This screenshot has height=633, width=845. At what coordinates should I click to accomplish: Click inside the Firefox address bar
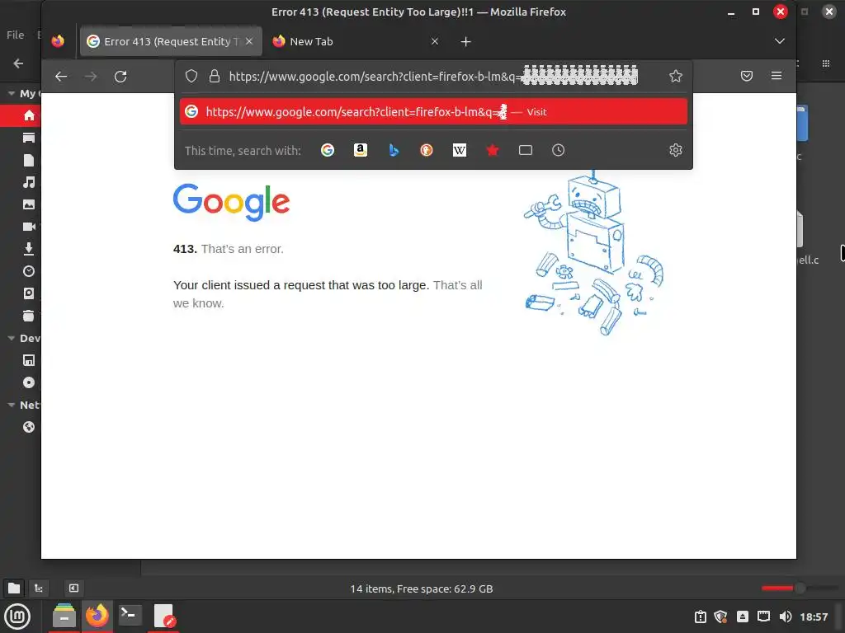[x=432, y=77]
